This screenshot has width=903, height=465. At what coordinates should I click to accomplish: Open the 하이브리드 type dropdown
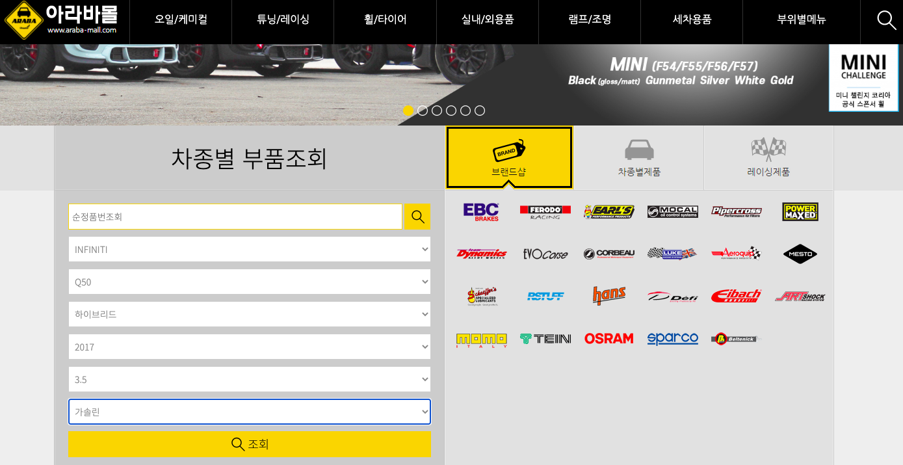pos(250,314)
